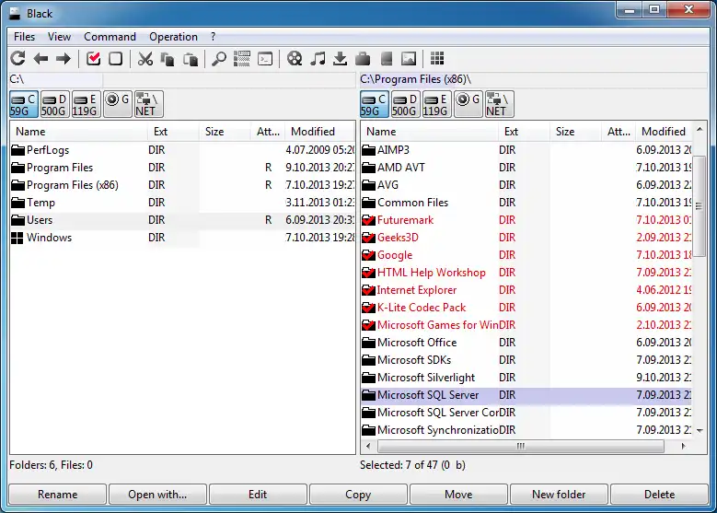Viewport: 717px width, 513px height.
Task: Sort the left panel by the Modified column
Action: tap(319, 132)
